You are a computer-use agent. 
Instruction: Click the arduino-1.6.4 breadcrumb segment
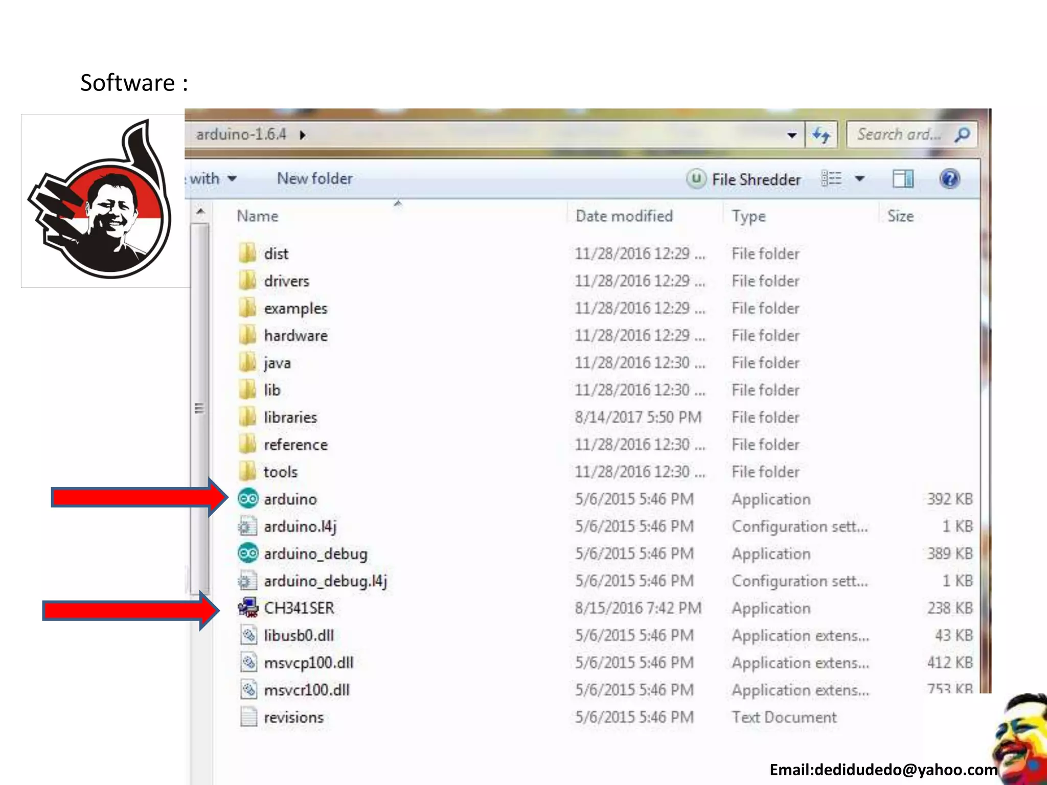point(241,134)
